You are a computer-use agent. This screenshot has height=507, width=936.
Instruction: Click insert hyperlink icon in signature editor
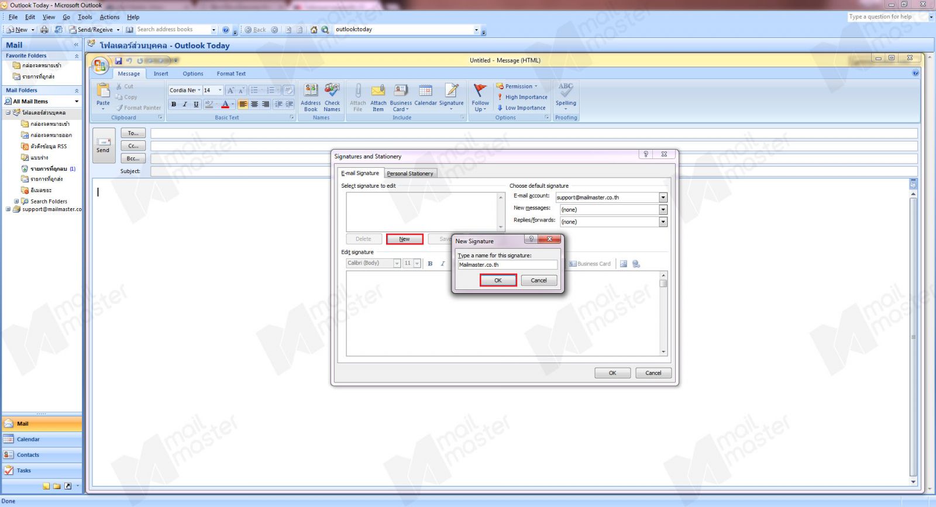(636, 264)
